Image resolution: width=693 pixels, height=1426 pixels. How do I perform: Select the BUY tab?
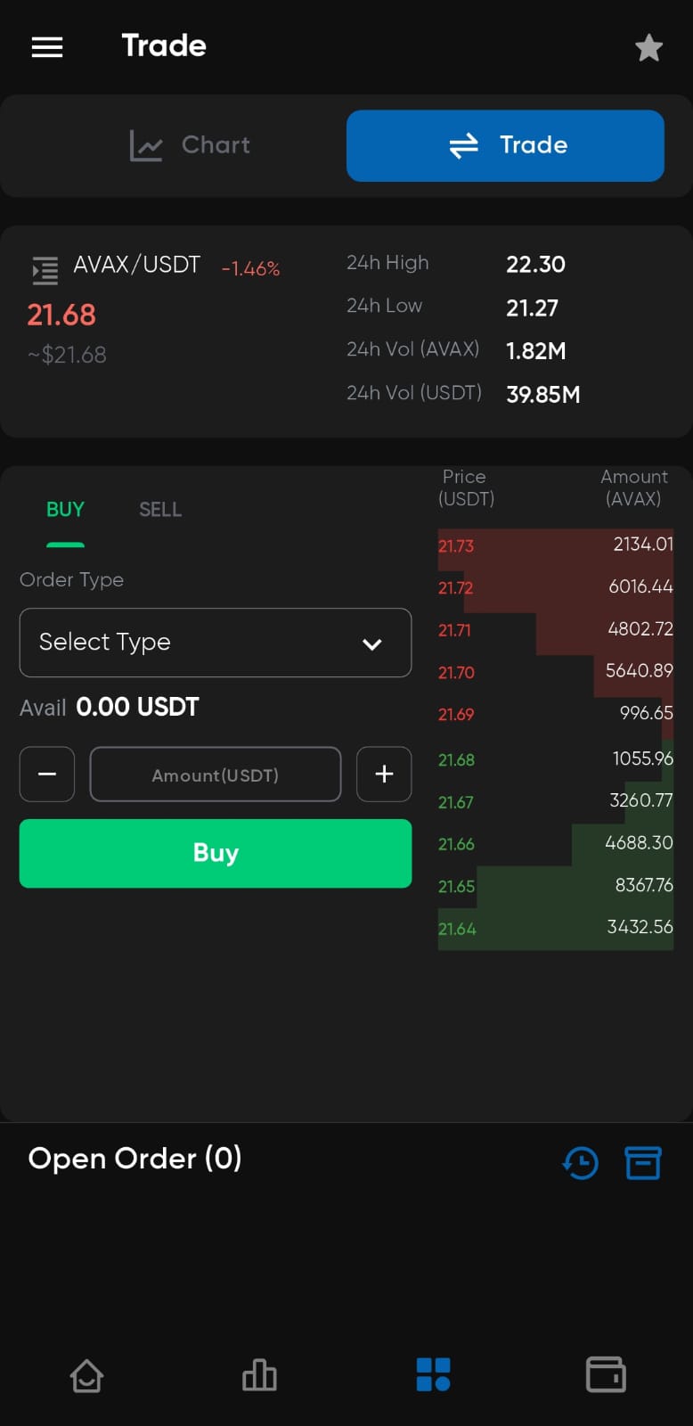point(65,510)
